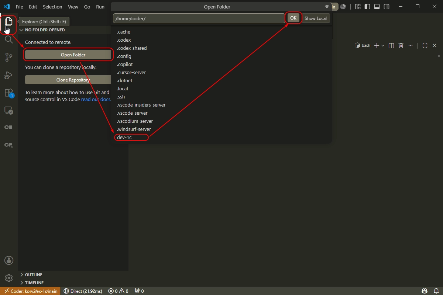Screen dimensions: 443x295
Task: Click the Clone Repository button
Action: [x=68, y=80]
